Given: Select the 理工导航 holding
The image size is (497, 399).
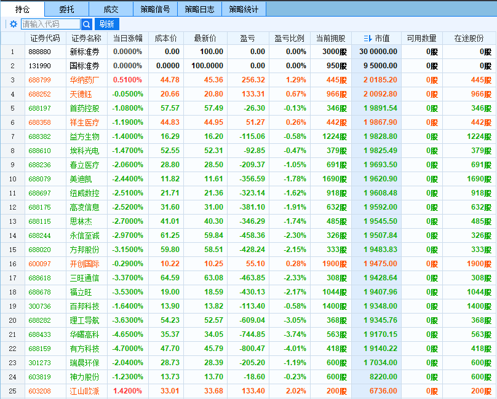Looking at the screenshot, I should [85, 320].
